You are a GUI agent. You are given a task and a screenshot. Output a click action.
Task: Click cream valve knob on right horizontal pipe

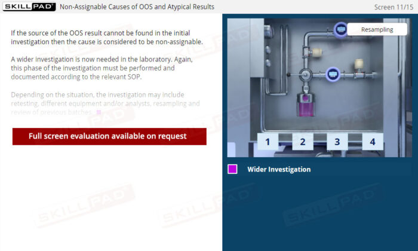359,64
